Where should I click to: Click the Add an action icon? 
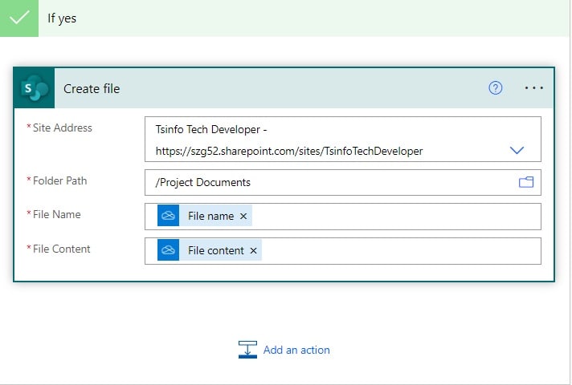247,350
